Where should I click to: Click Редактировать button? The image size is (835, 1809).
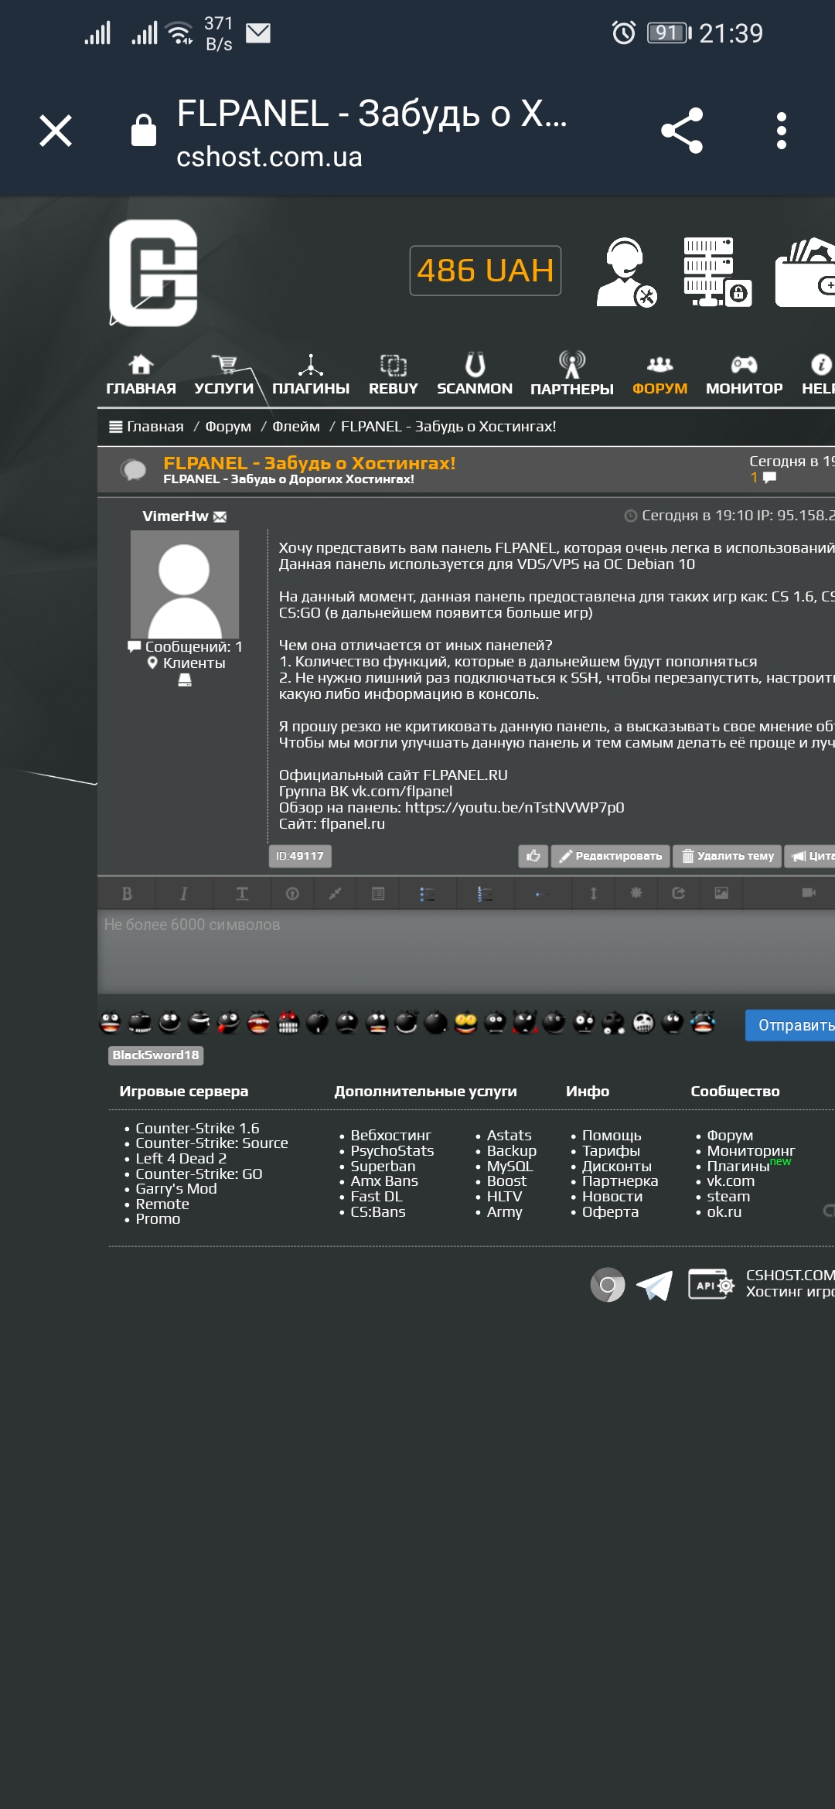pyautogui.click(x=611, y=856)
